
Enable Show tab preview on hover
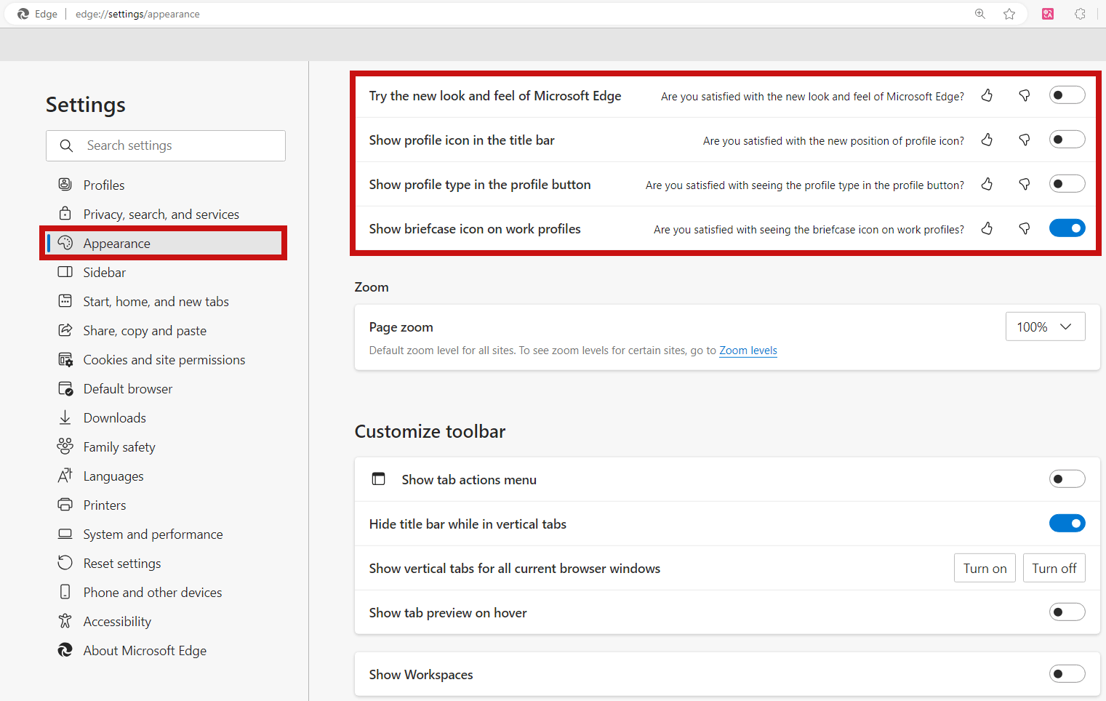[x=1067, y=612]
